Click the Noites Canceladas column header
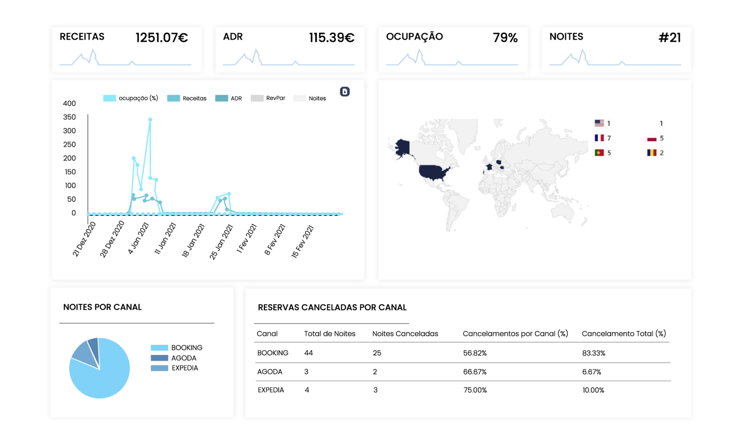 405,334
